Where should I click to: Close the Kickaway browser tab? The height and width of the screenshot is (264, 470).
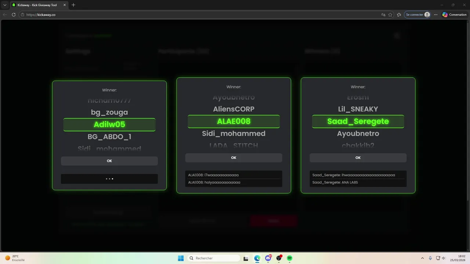(64, 5)
